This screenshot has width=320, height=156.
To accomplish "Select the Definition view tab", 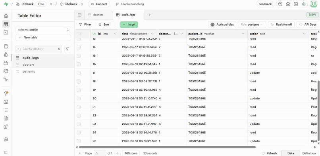I will [309, 153].
